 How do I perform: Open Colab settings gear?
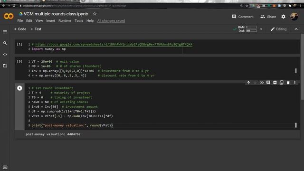tap(283, 17)
